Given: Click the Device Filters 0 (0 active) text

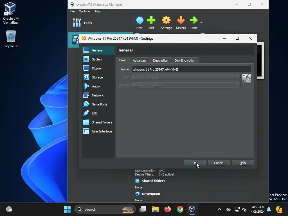Looking at the screenshot, I should click(154, 174).
